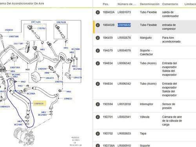Open info icon for row 18B402B
This screenshot has width=196, height=147.
98,25
